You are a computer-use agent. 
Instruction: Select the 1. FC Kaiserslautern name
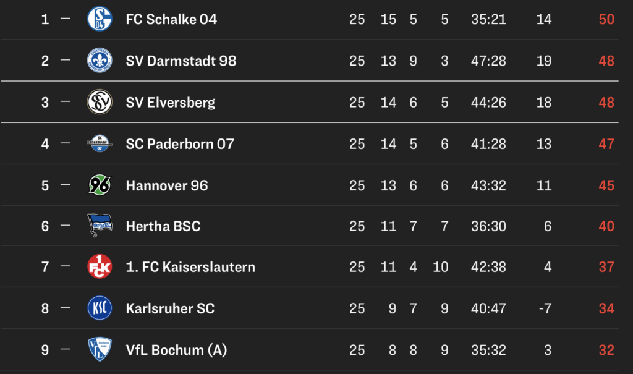(x=190, y=267)
